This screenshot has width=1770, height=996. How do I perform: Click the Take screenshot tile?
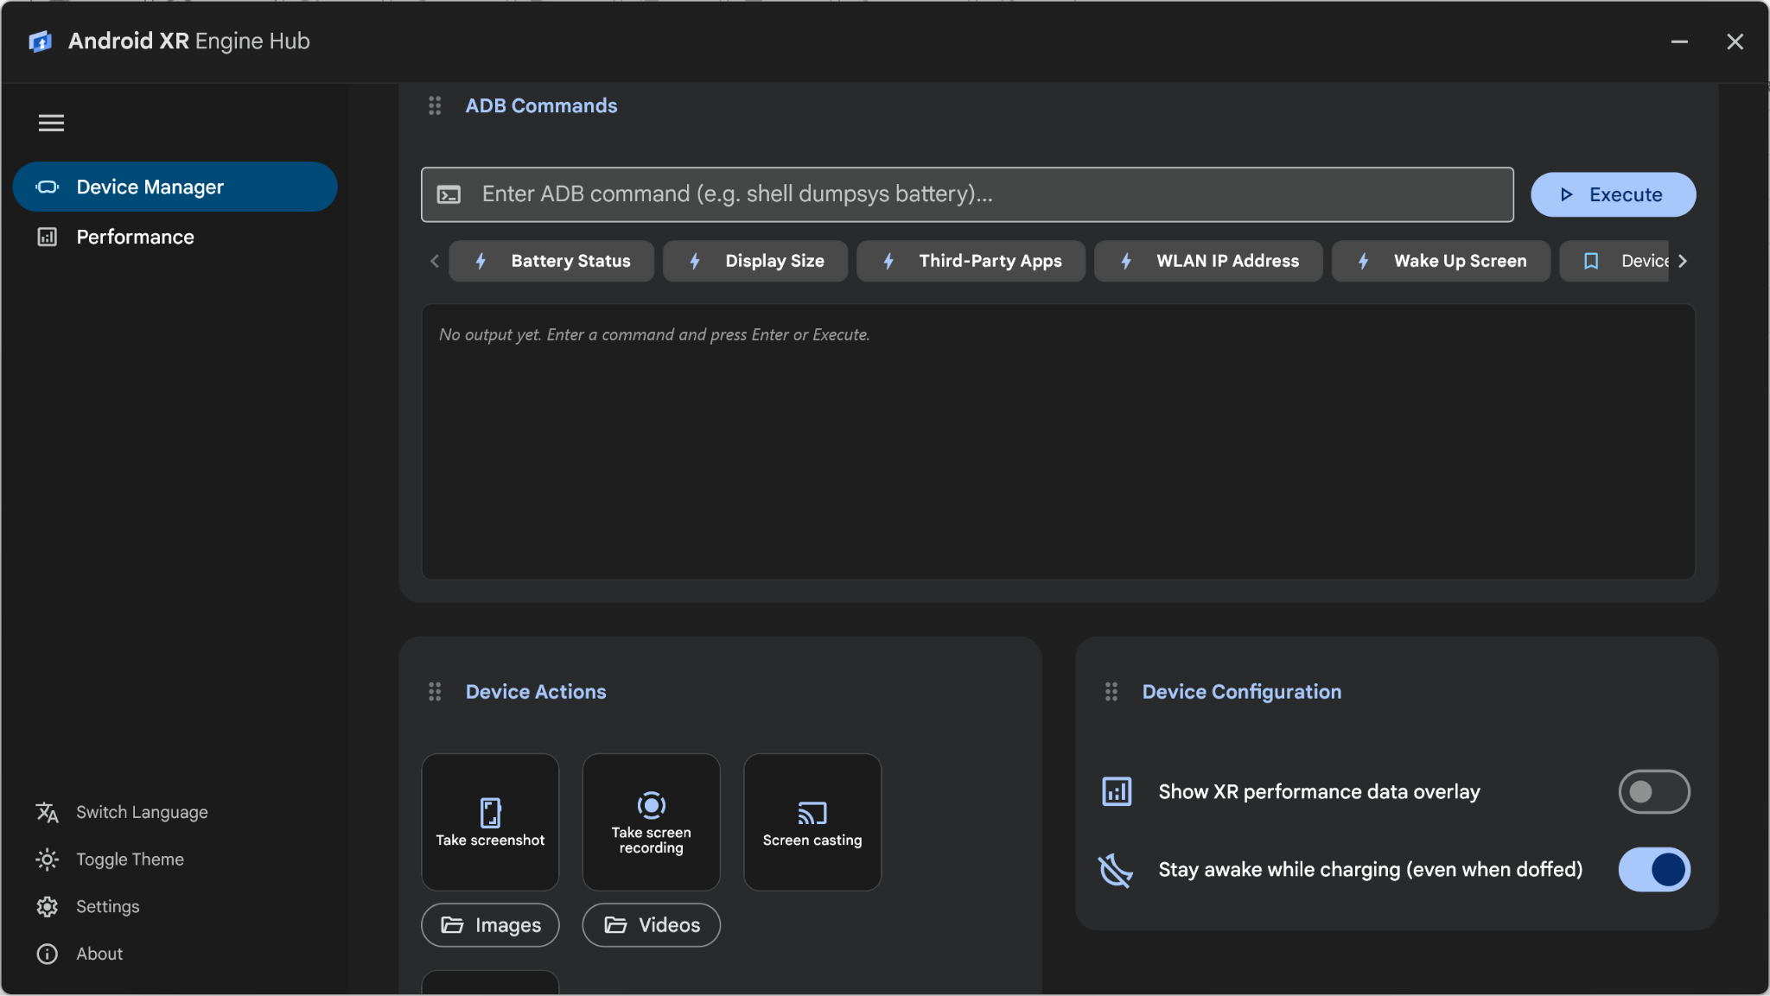(x=490, y=822)
